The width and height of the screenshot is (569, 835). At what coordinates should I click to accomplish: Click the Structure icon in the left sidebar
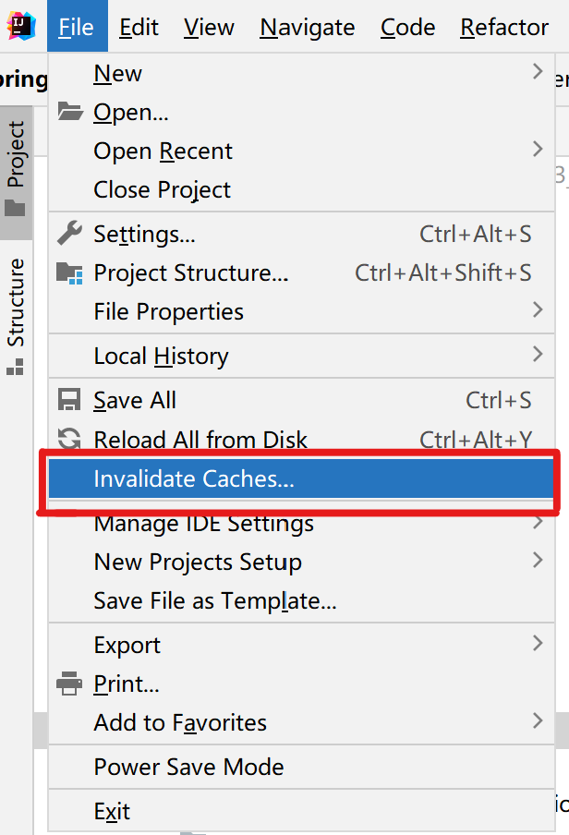point(13,366)
